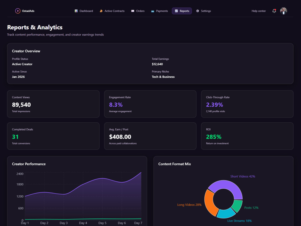Click the Day 5 axis label
The image size is (301, 226).
point(102,223)
